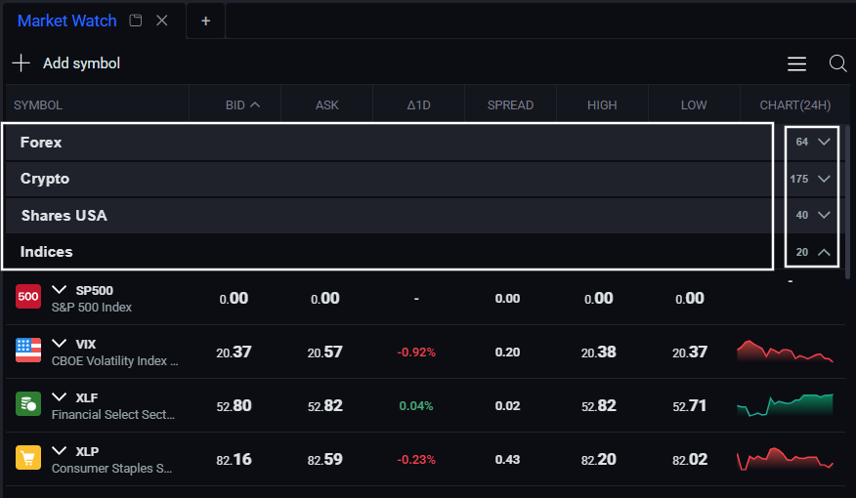Expand the VIX row chevron

click(59, 343)
